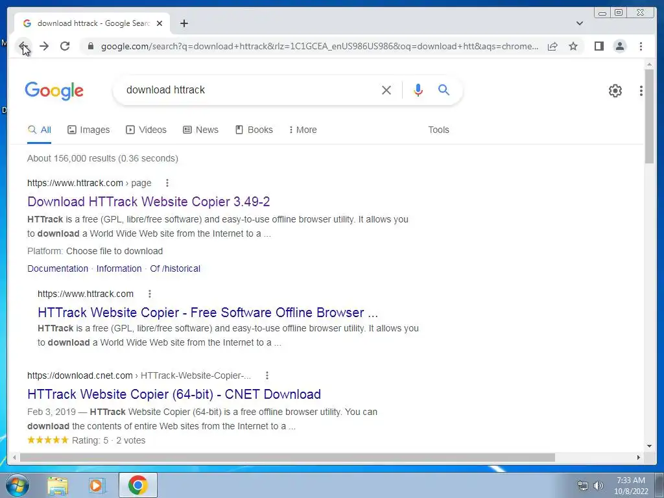
Task: Open the volume tray icon
Action: tap(599, 486)
